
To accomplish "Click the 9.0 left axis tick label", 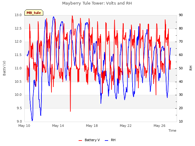I will [19, 121].
